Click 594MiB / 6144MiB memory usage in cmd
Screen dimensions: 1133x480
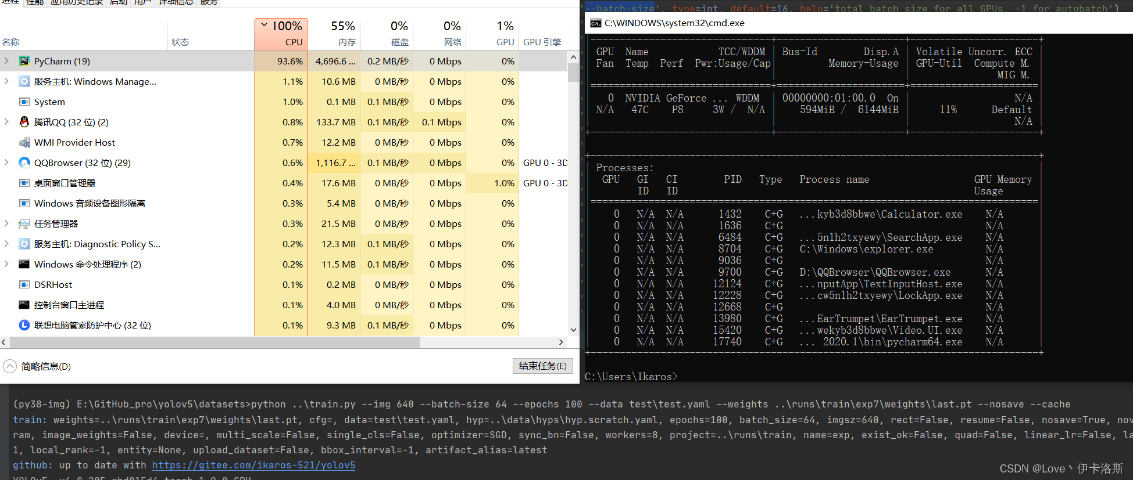point(849,110)
